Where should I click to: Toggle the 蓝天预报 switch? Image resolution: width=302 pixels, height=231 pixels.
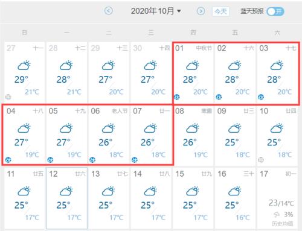click(275, 11)
